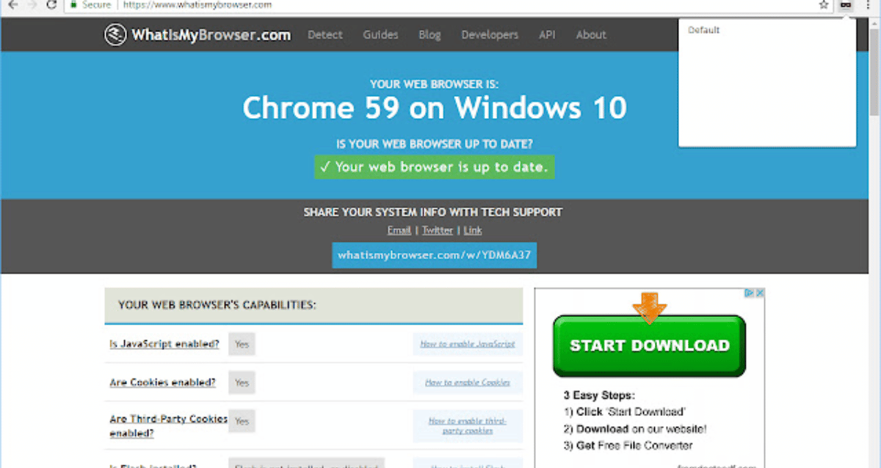This screenshot has width=881, height=468.
Task: Bookmark this page with the star icon
Action: point(824,4)
